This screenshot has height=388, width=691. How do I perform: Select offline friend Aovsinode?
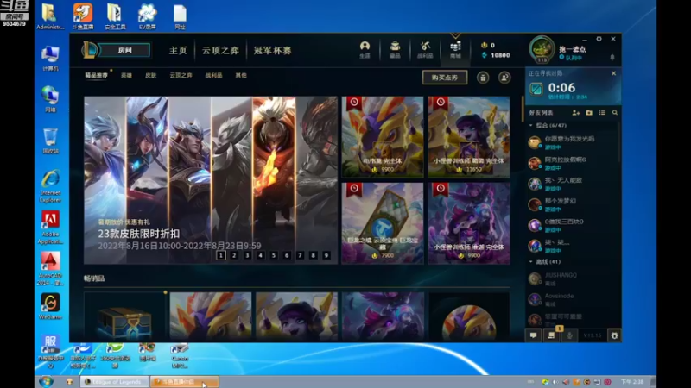[x=572, y=299]
